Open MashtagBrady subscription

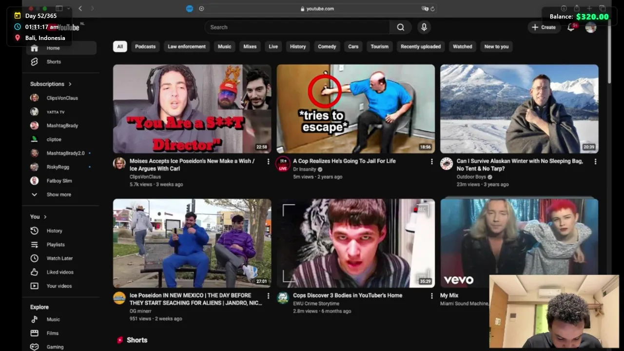coord(61,126)
